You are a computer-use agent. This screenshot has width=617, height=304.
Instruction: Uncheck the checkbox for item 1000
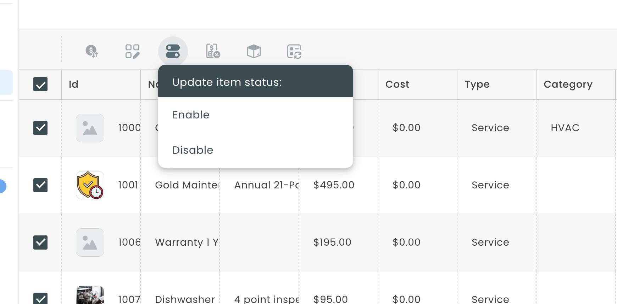coord(40,128)
